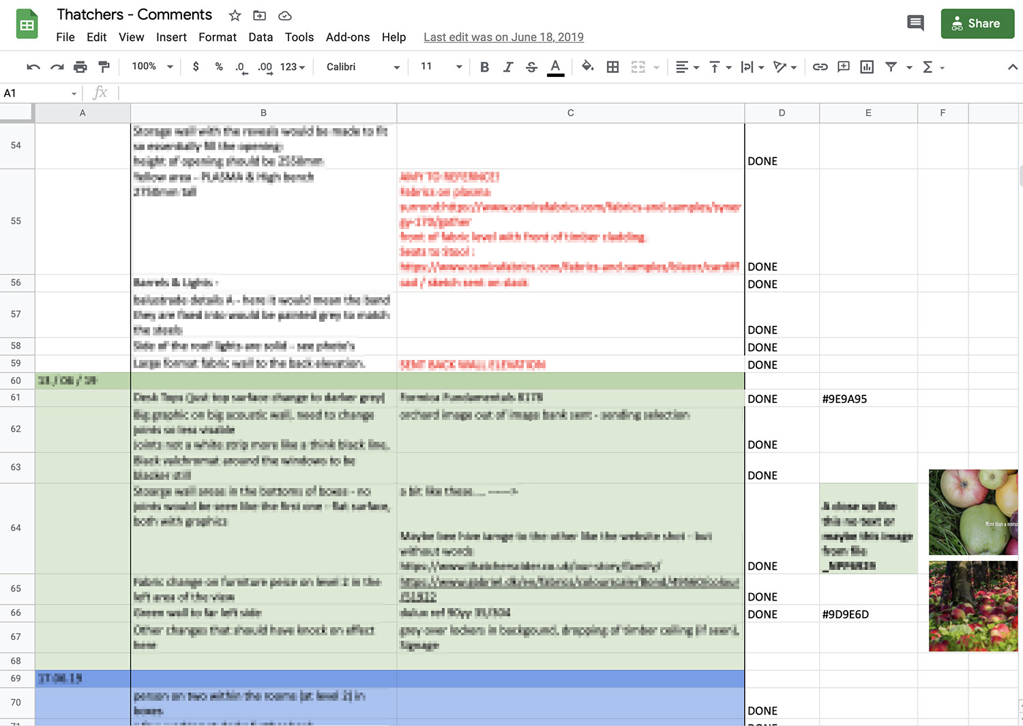Open borders tool icon
The height and width of the screenshot is (726, 1023).
pyautogui.click(x=612, y=67)
